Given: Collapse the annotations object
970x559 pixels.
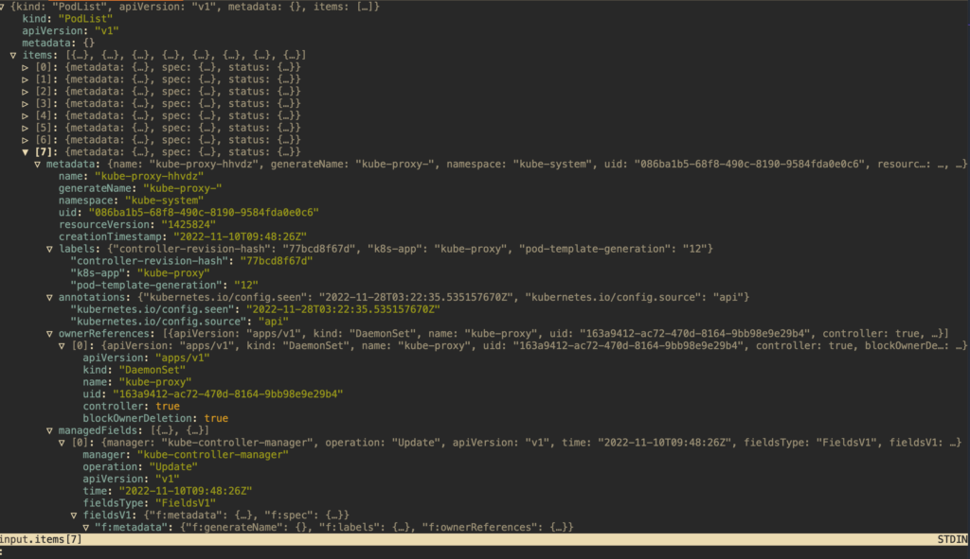Looking at the screenshot, I should tap(49, 298).
